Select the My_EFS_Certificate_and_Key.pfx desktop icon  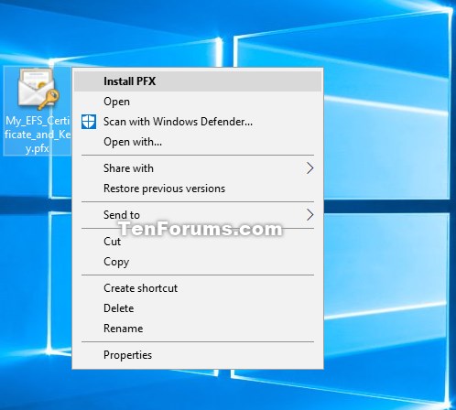pos(38,111)
